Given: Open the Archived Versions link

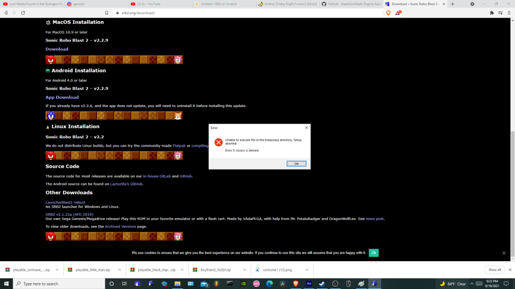Looking at the screenshot, I should pos(120,227).
